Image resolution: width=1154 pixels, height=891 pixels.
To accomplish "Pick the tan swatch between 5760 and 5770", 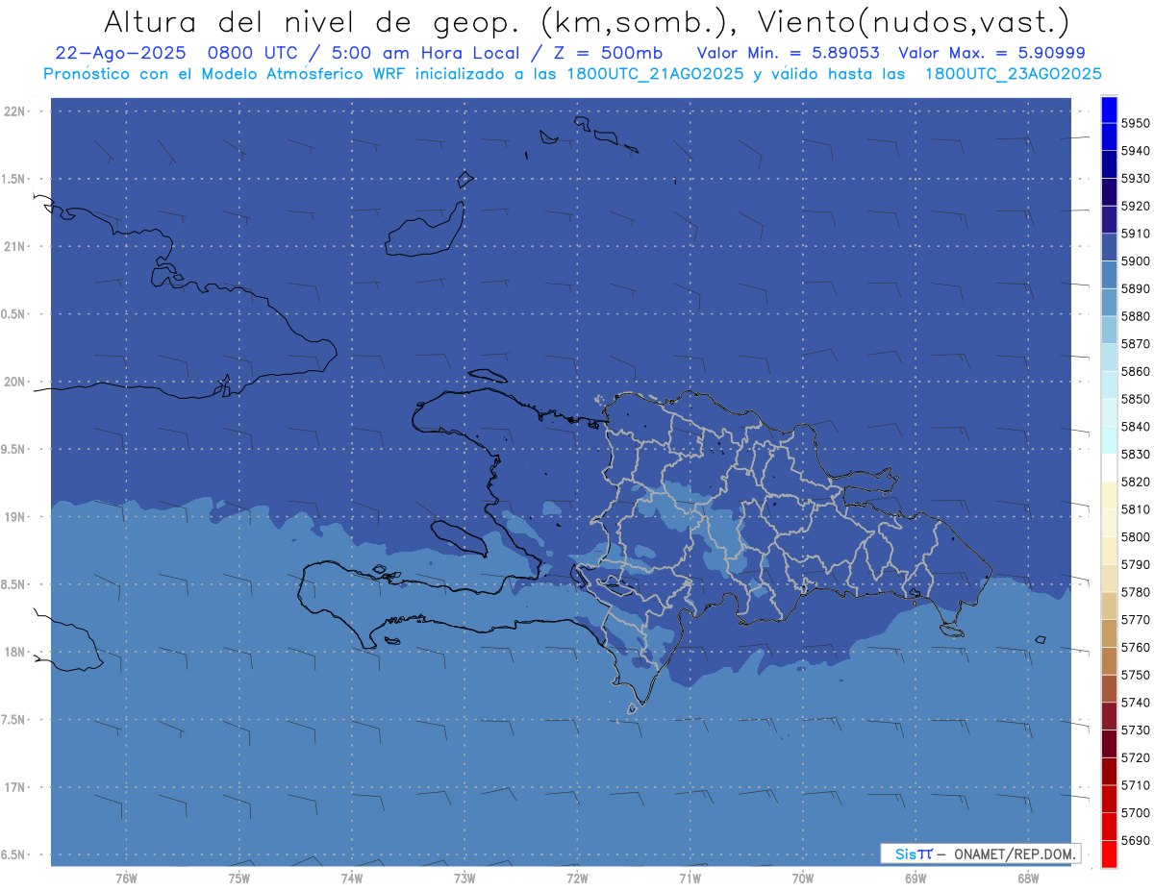I will click(x=1109, y=633).
